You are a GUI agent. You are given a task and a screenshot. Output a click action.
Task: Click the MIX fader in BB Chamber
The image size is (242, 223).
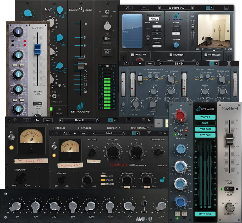pyautogui.click(x=192, y=26)
